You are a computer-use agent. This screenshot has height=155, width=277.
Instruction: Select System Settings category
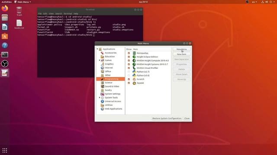click(113, 94)
